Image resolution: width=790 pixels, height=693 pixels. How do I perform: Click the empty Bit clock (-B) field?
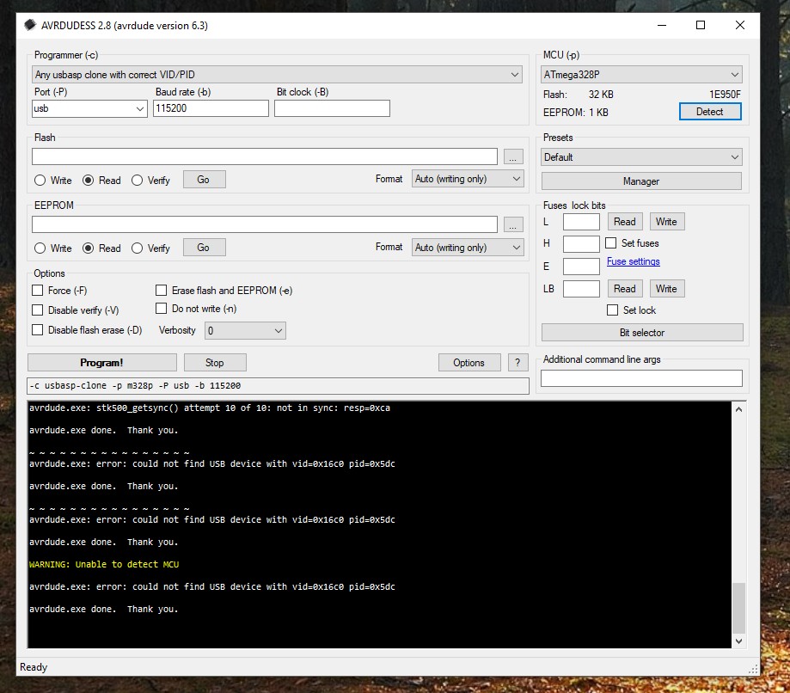pos(332,108)
